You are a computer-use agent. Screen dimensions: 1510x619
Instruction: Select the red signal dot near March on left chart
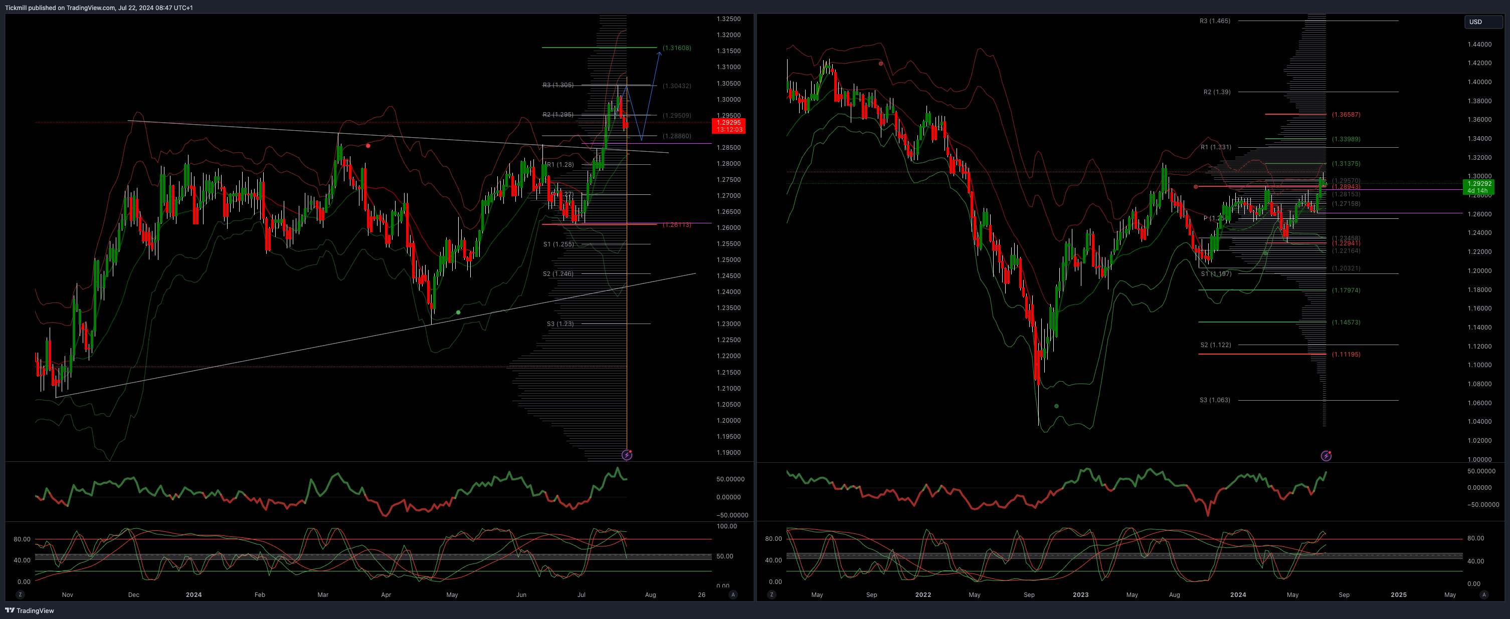[x=368, y=145]
